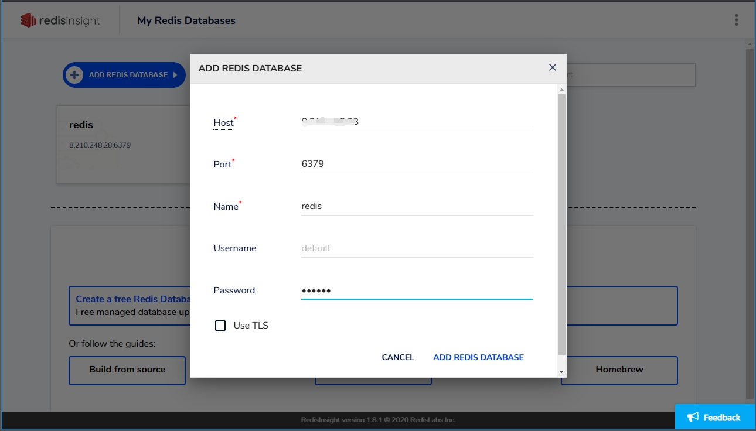Close the Add Redis Database dialog
756x431 pixels.
click(552, 67)
